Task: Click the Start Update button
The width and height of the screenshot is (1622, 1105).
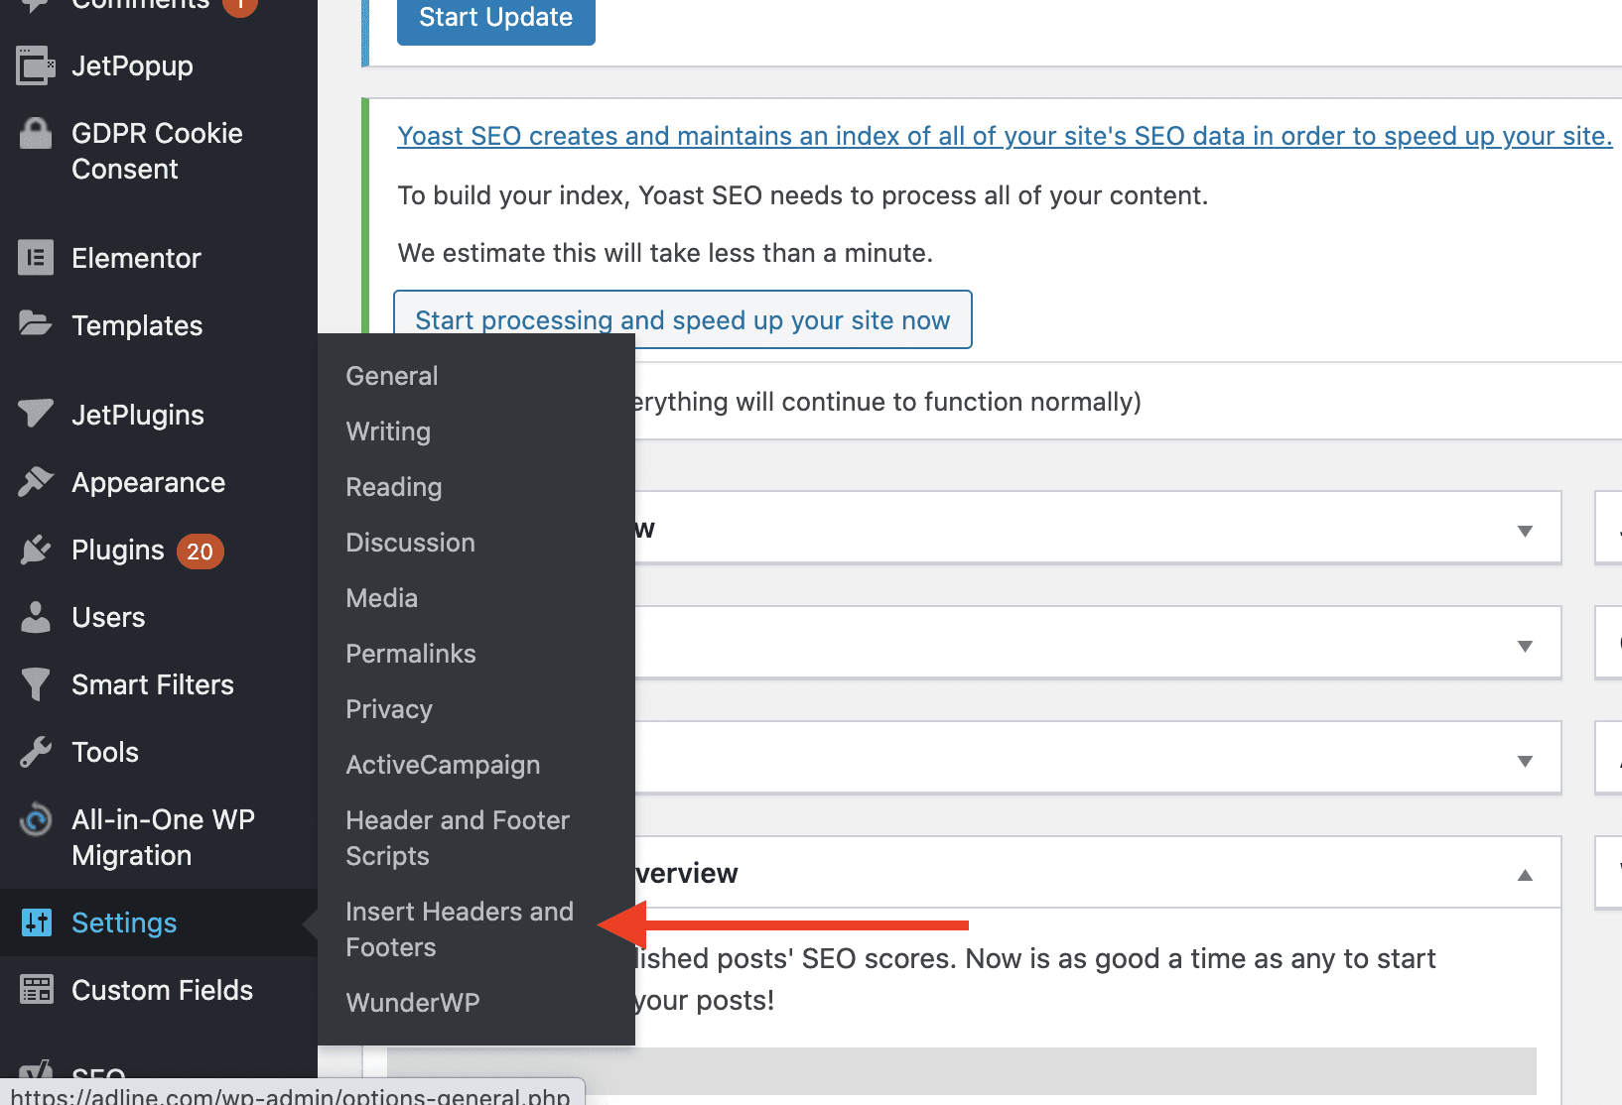Action: click(495, 18)
